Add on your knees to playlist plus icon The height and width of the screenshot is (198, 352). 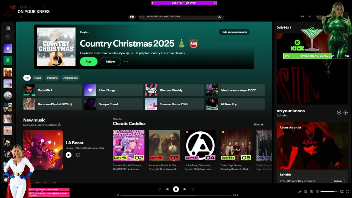(346, 112)
